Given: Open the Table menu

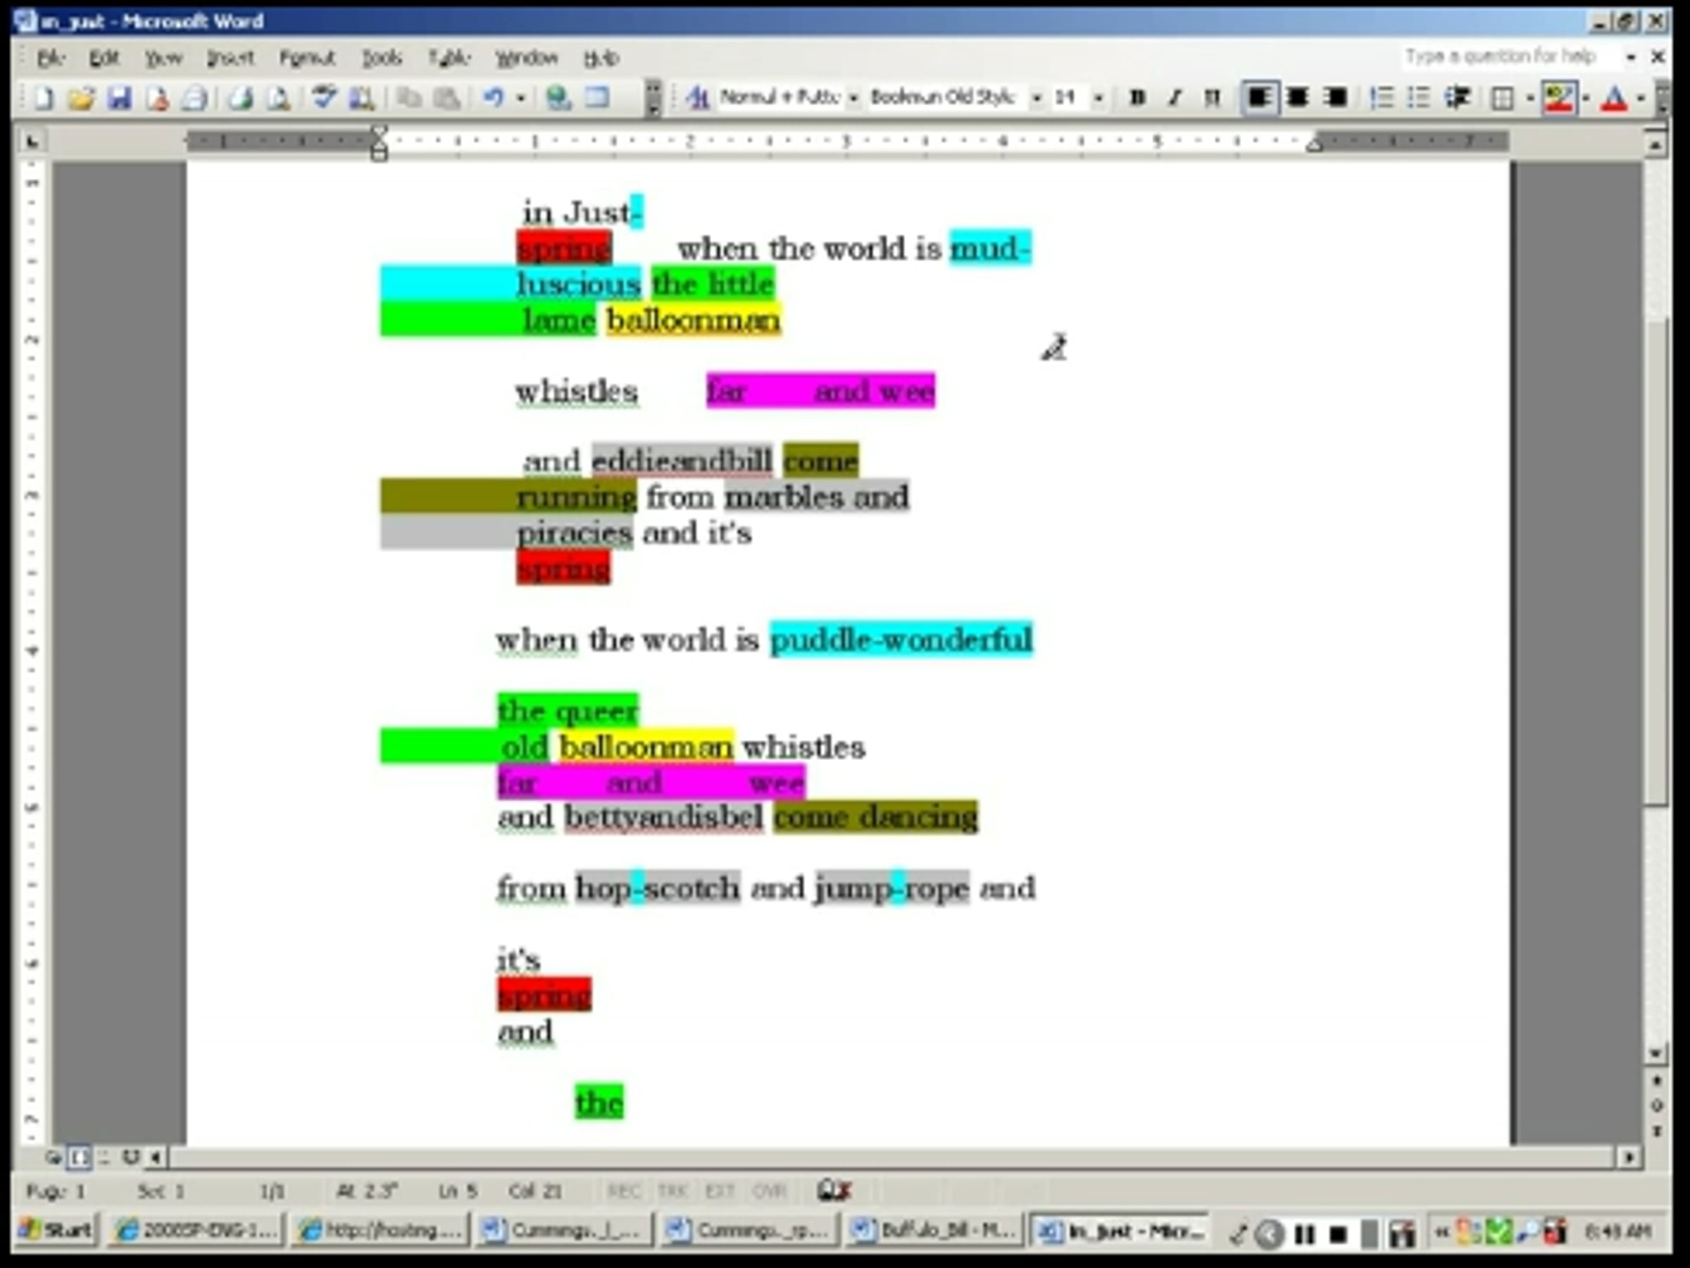Looking at the screenshot, I should [x=449, y=58].
